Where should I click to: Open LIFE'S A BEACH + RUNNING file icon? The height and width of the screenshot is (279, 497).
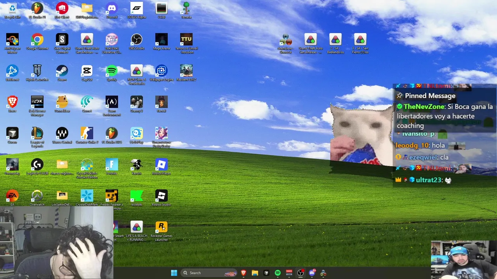click(x=137, y=232)
